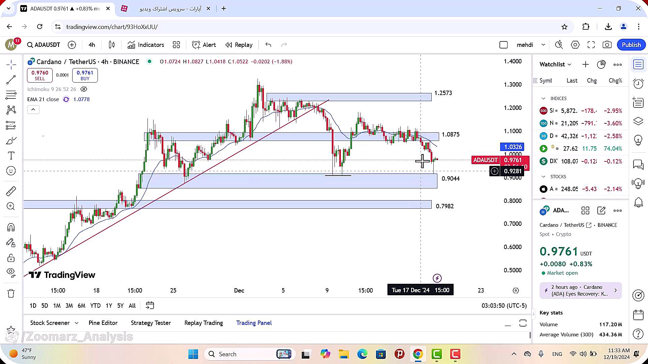Select the brush drawing tool
The width and height of the screenshot is (648, 364).
[11, 141]
